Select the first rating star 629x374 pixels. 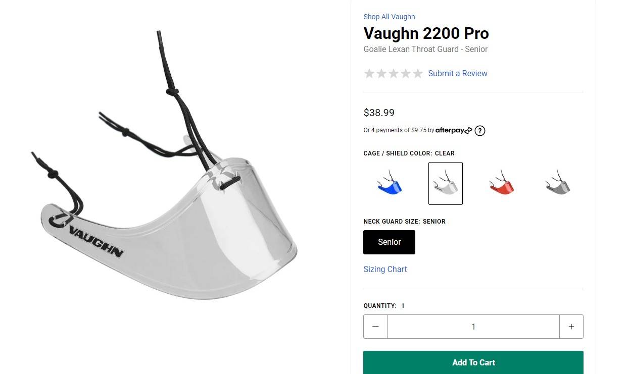[369, 74]
